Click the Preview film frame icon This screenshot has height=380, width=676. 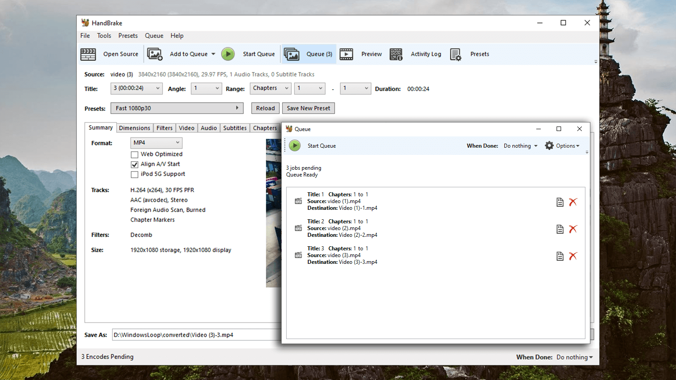[x=346, y=54]
